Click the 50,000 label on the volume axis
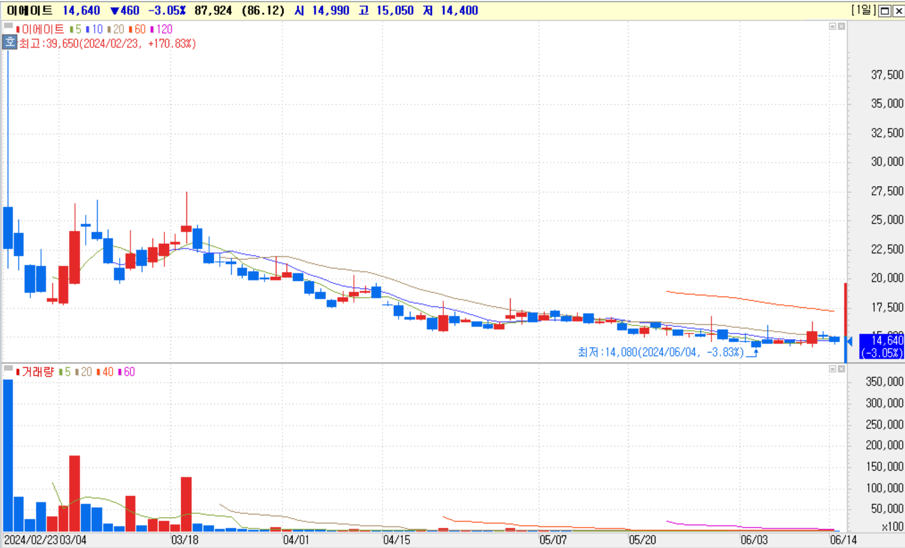Viewport: 905px width, 548px height. (887, 508)
